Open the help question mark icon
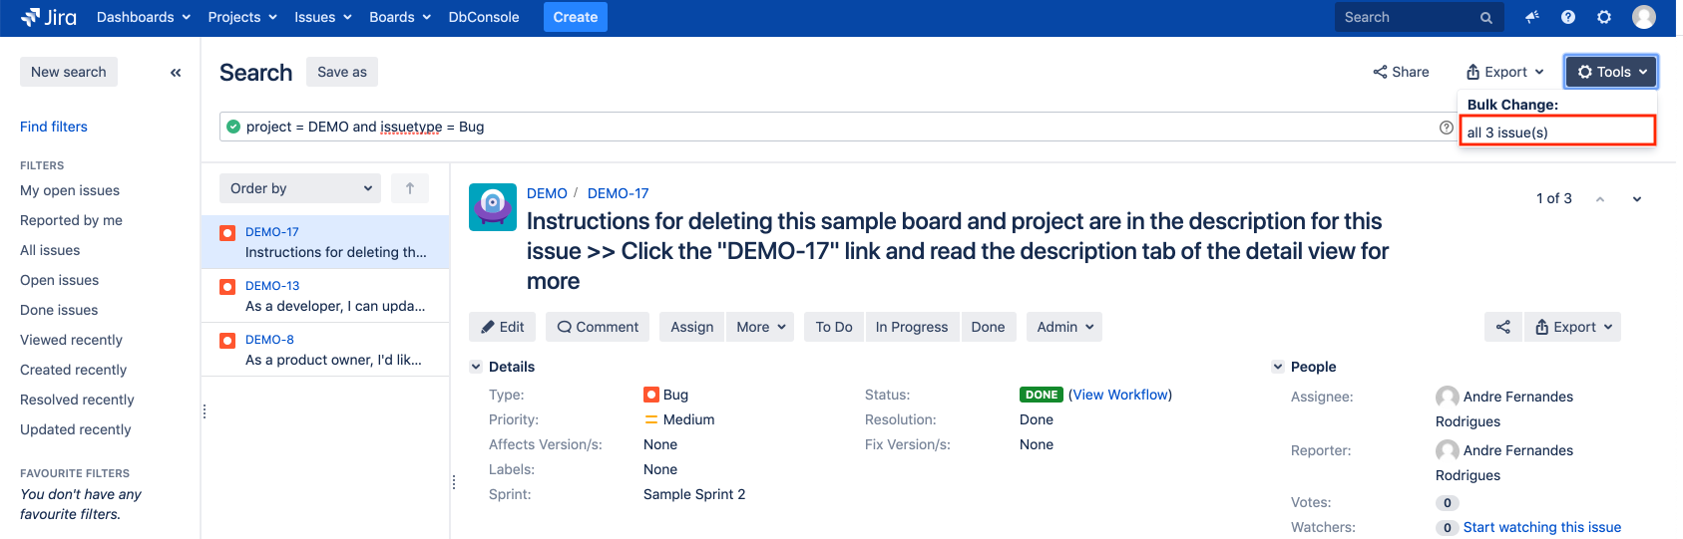Screen dimensions: 1683x539 (1568, 17)
